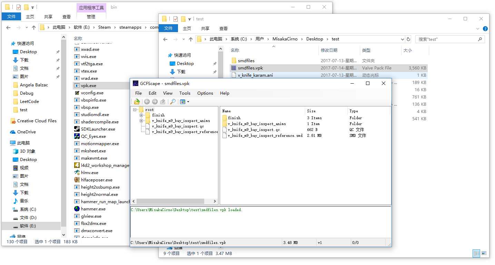495x265 pixels.
Task: Select the finish folder in GCFScape file list
Action: [234, 118]
